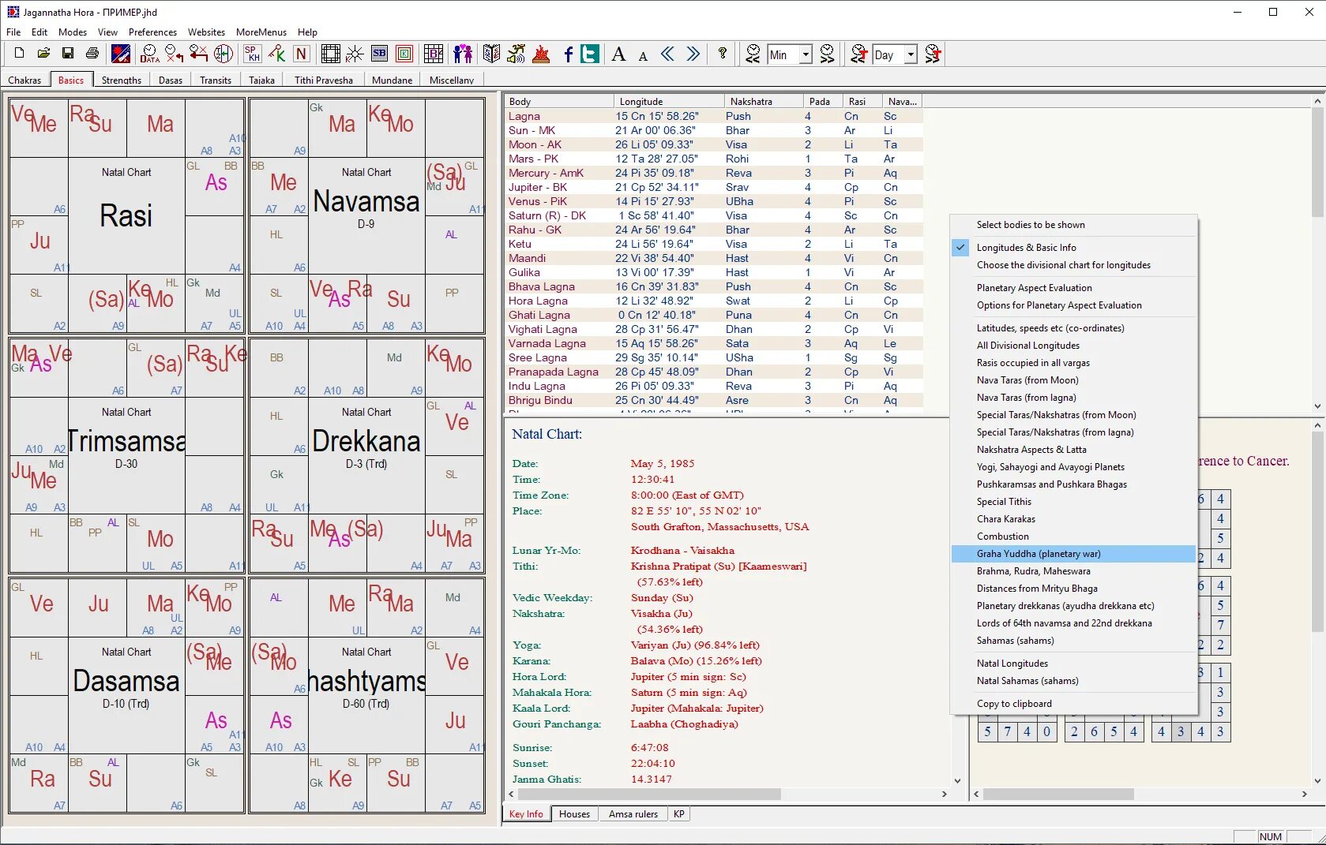Switch to the Strengths tab

click(122, 80)
